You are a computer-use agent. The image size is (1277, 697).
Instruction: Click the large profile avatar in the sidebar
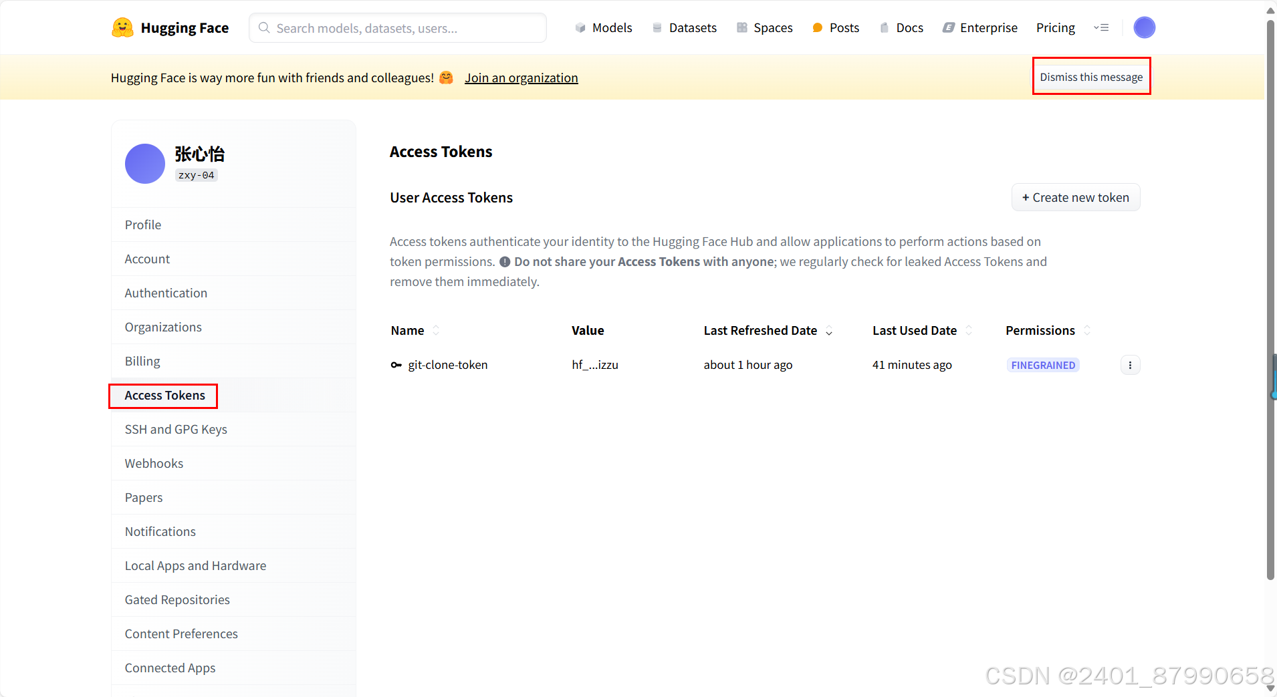(x=145, y=164)
